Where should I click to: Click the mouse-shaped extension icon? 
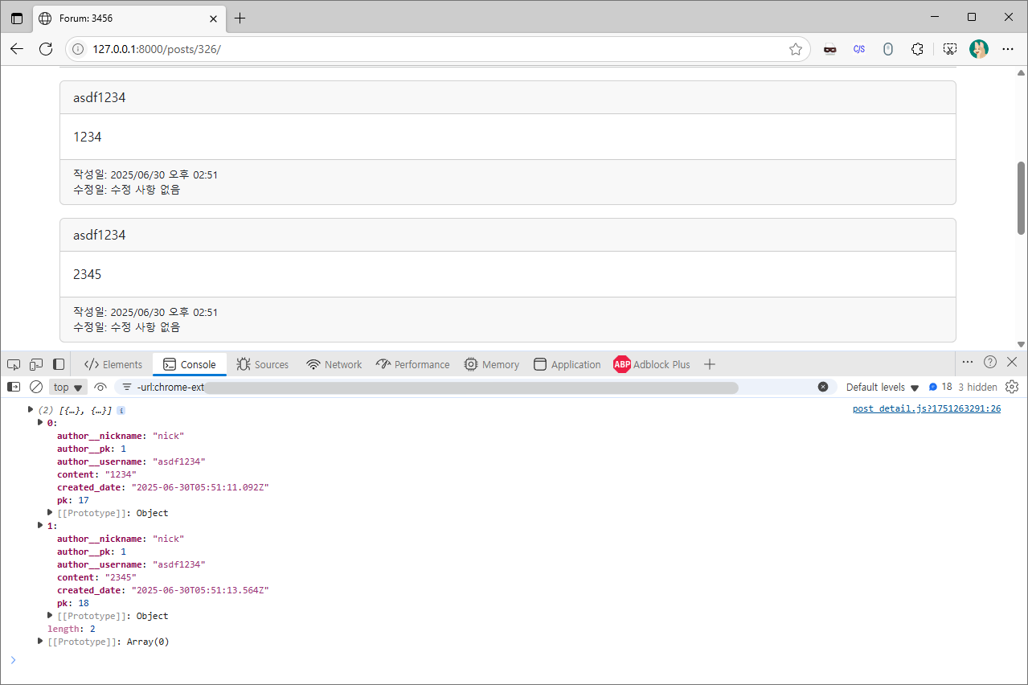click(x=888, y=49)
